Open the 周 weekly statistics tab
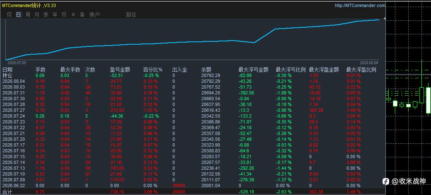Viewport: 431px width, 195px height. tap(28, 15)
